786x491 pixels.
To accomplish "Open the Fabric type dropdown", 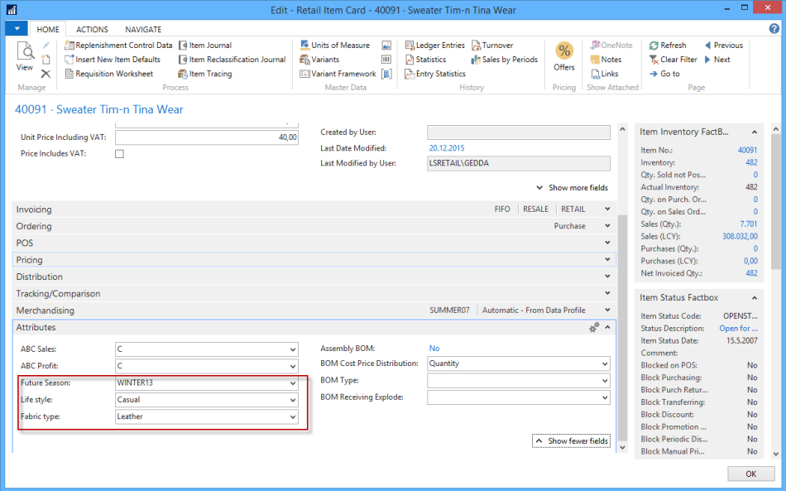I will pyautogui.click(x=293, y=417).
